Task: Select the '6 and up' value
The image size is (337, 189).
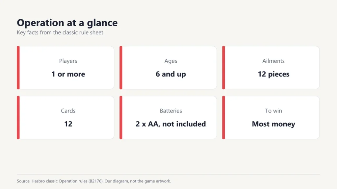Action: point(171,74)
